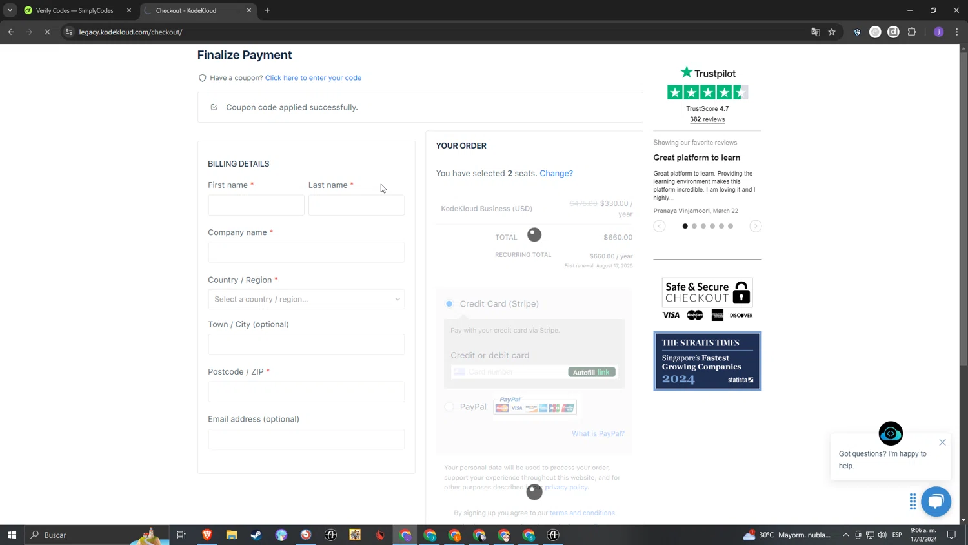Click the PayPal accepted cards image

pyautogui.click(x=535, y=406)
